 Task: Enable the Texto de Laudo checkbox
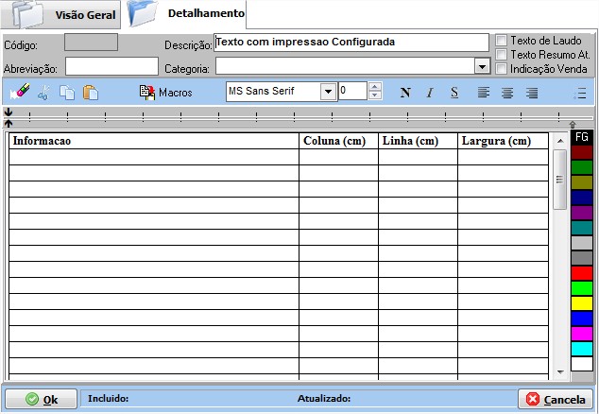tap(502, 41)
